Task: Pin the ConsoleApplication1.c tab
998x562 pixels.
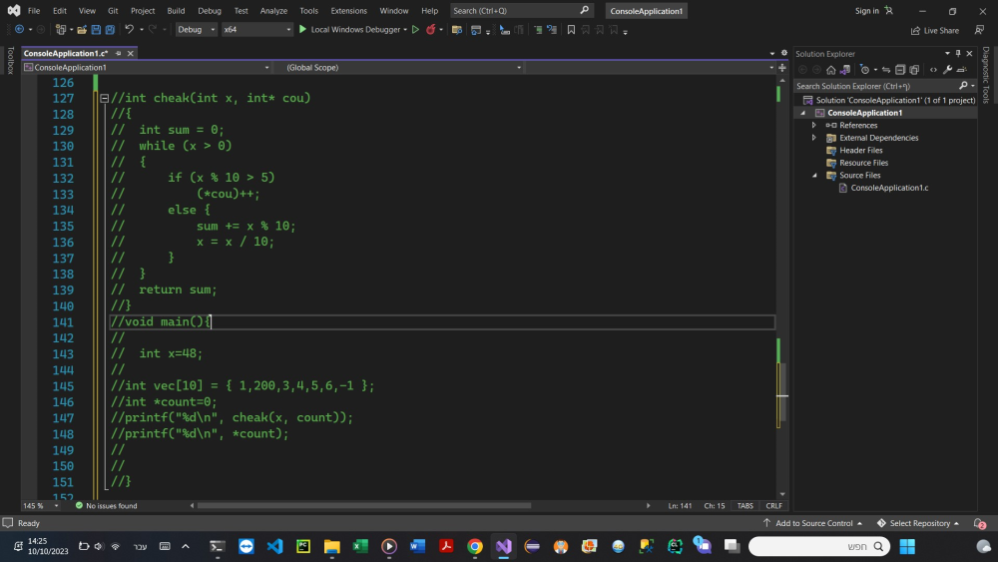Action: click(x=119, y=54)
